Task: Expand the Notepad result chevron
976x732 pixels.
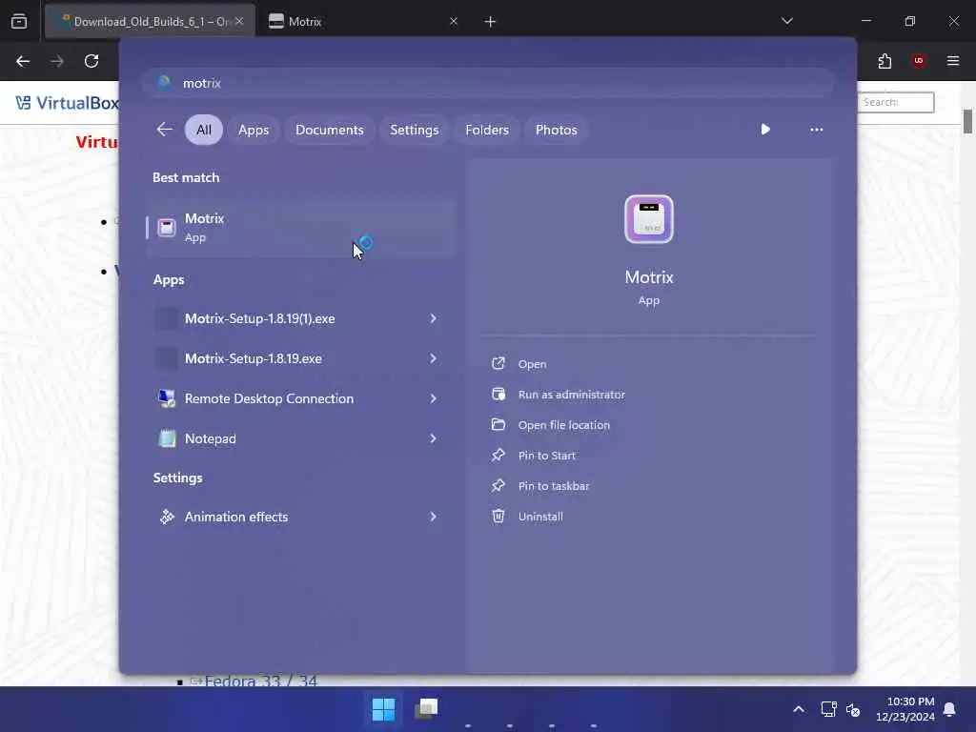Action: click(x=434, y=438)
